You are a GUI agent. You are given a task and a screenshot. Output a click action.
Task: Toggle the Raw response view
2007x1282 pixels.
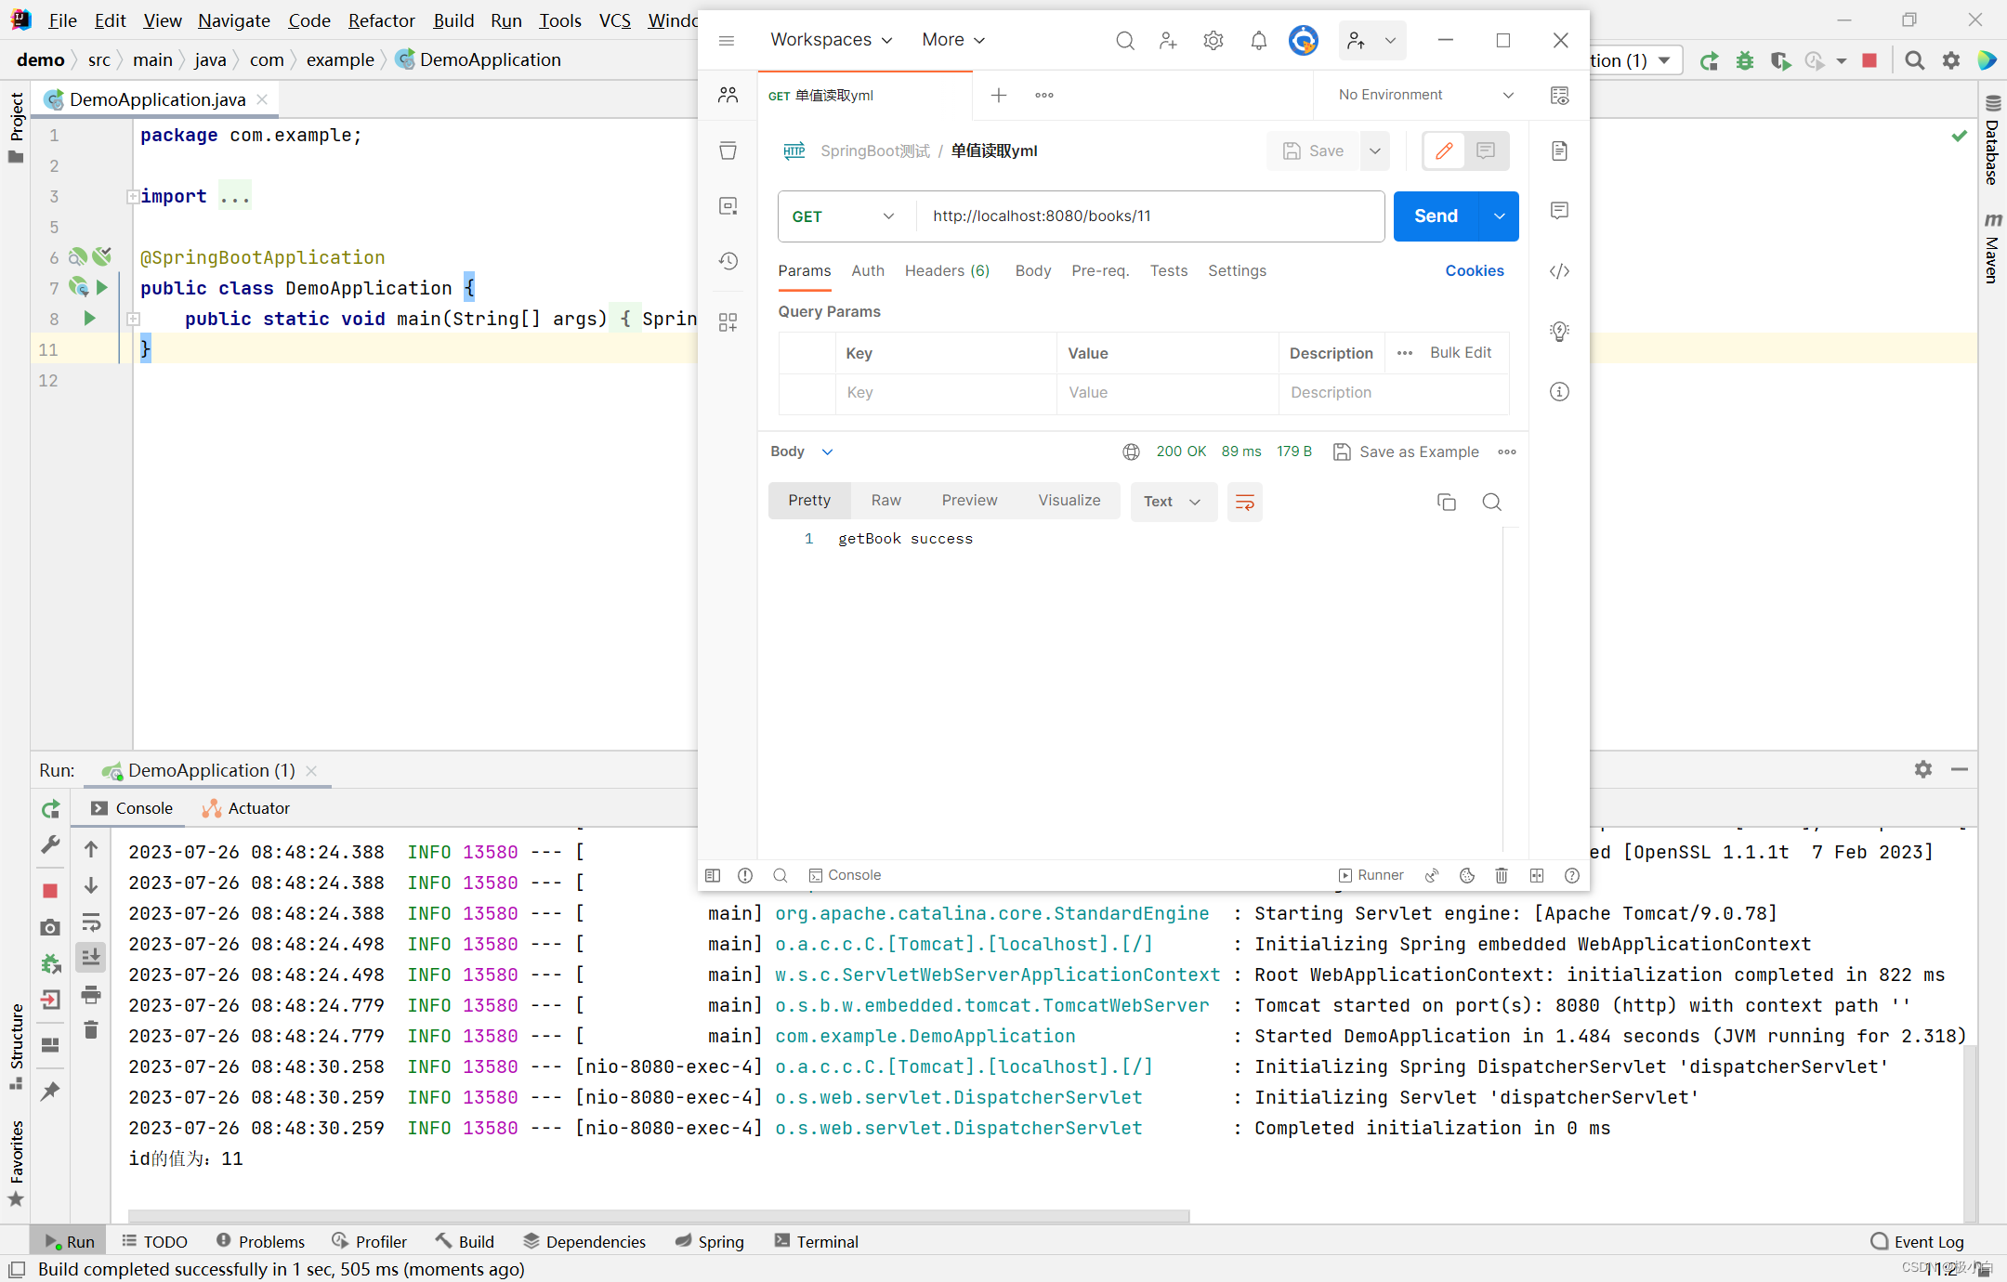pos(885,502)
